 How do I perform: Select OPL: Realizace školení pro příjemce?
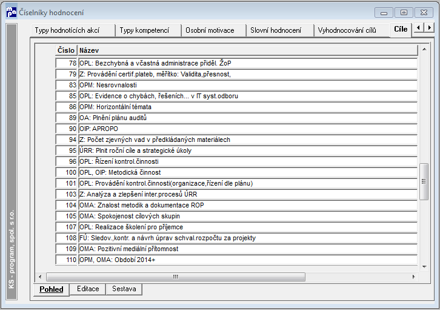236,227
